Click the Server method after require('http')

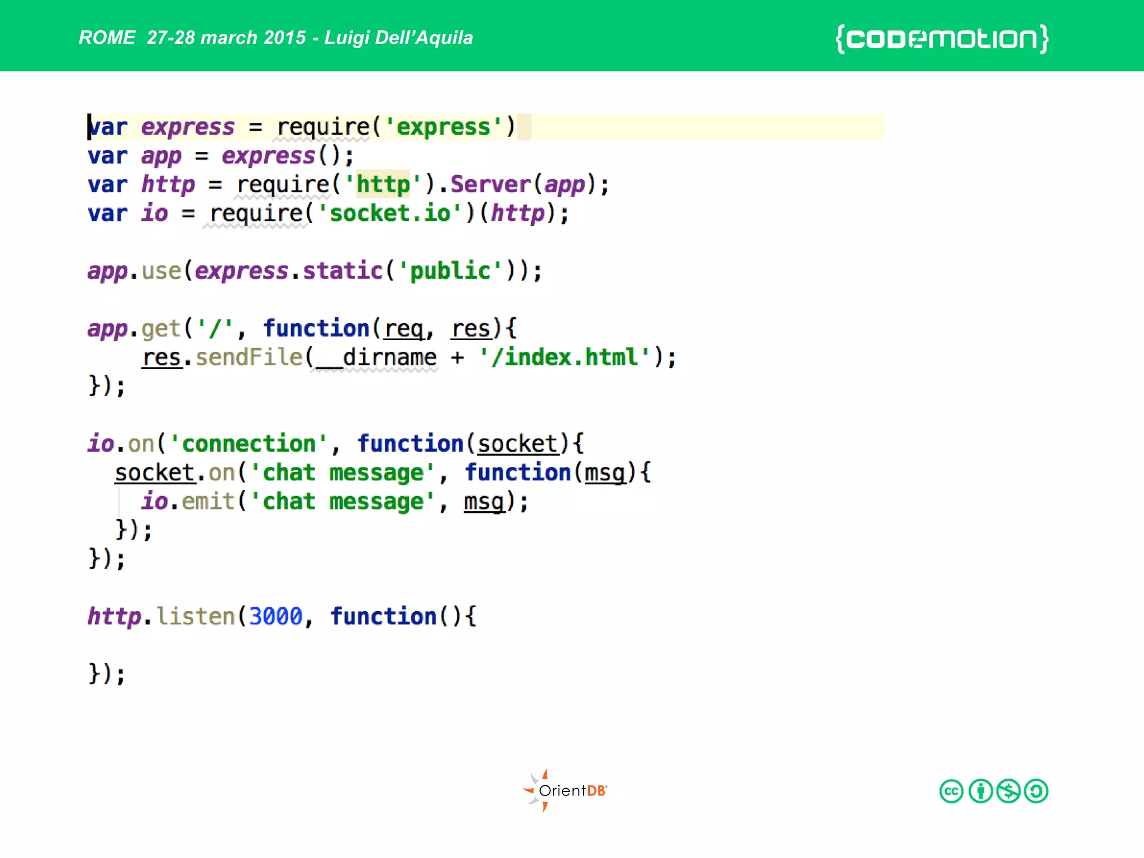click(x=490, y=184)
